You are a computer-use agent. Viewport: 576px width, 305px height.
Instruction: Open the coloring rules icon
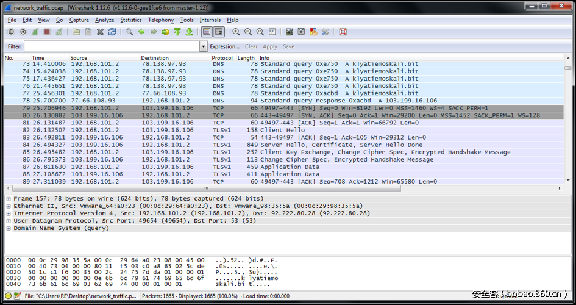pyautogui.click(x=313, y=32)
